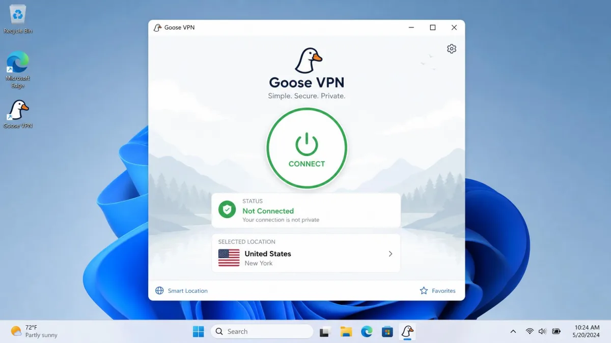Show hidden system tray icons
Viewport: 611px width, 343px height.
513,331
